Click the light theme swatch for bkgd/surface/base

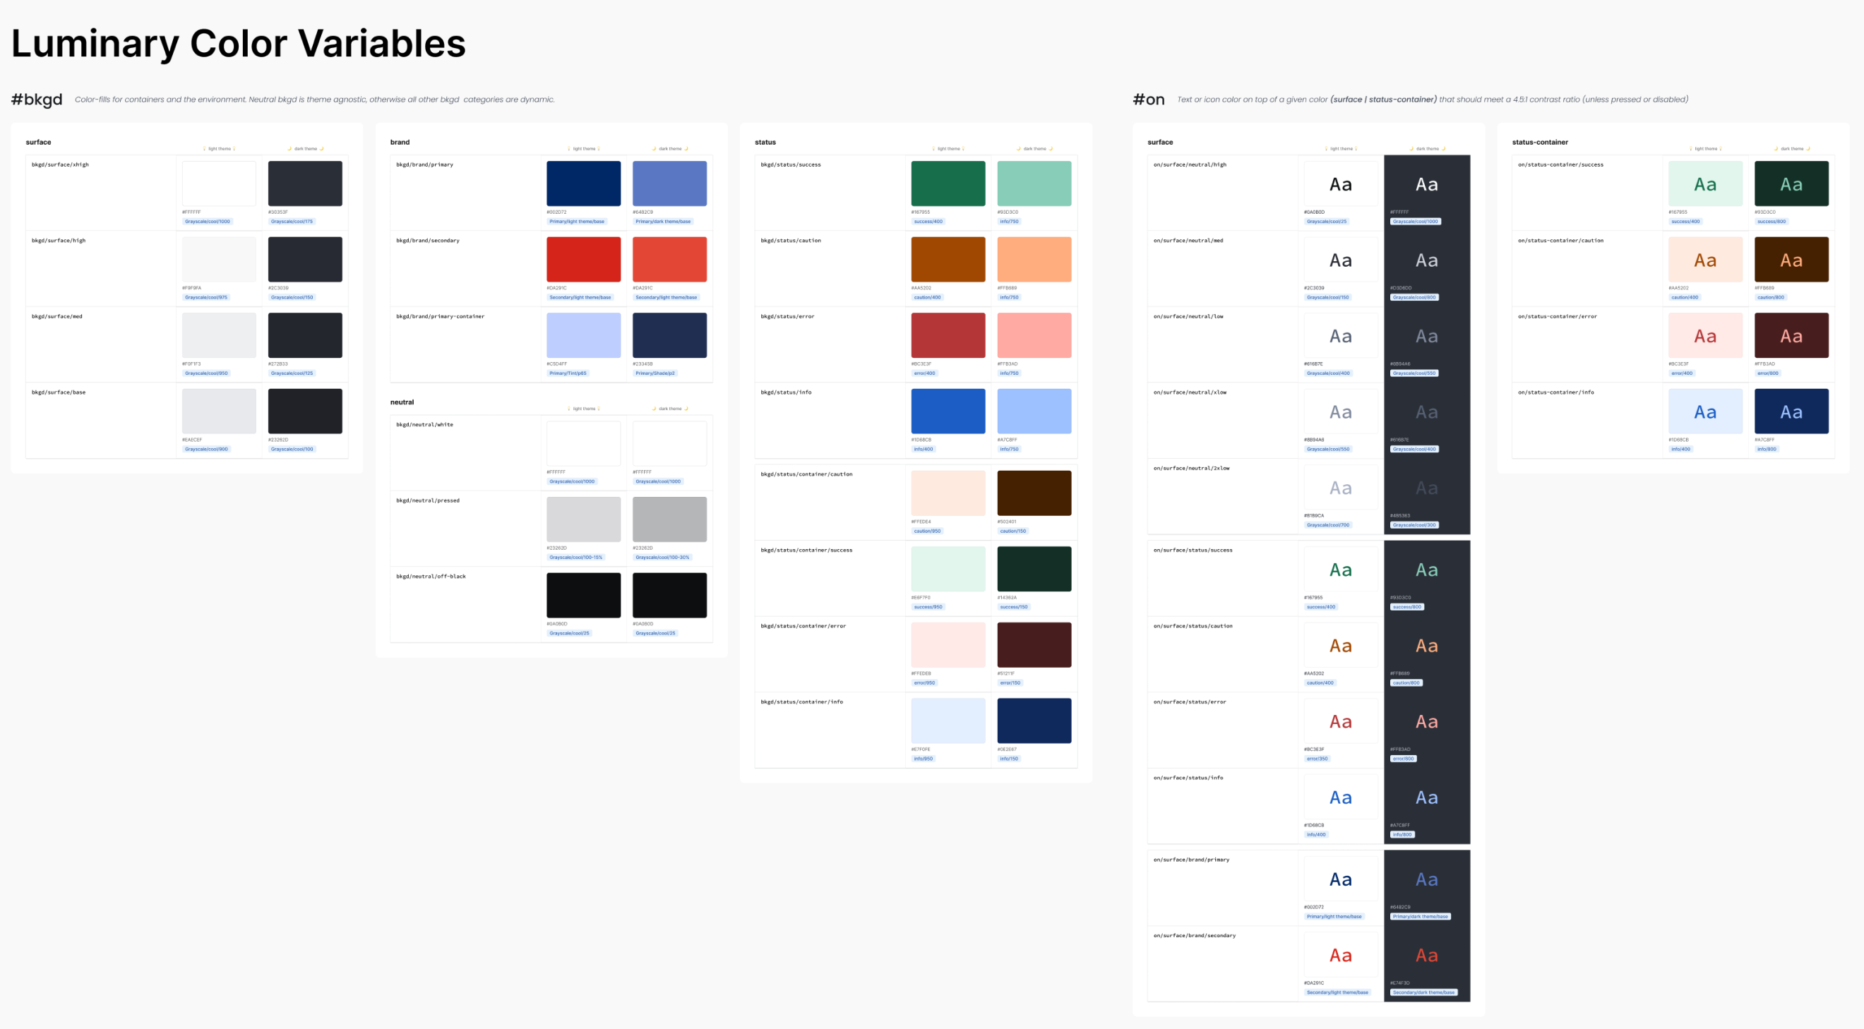(x=219, y=411)
